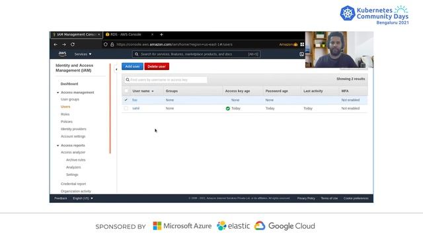Click the Add user button
This screenshot has width=423, height=238.
(x=132, y=66)
